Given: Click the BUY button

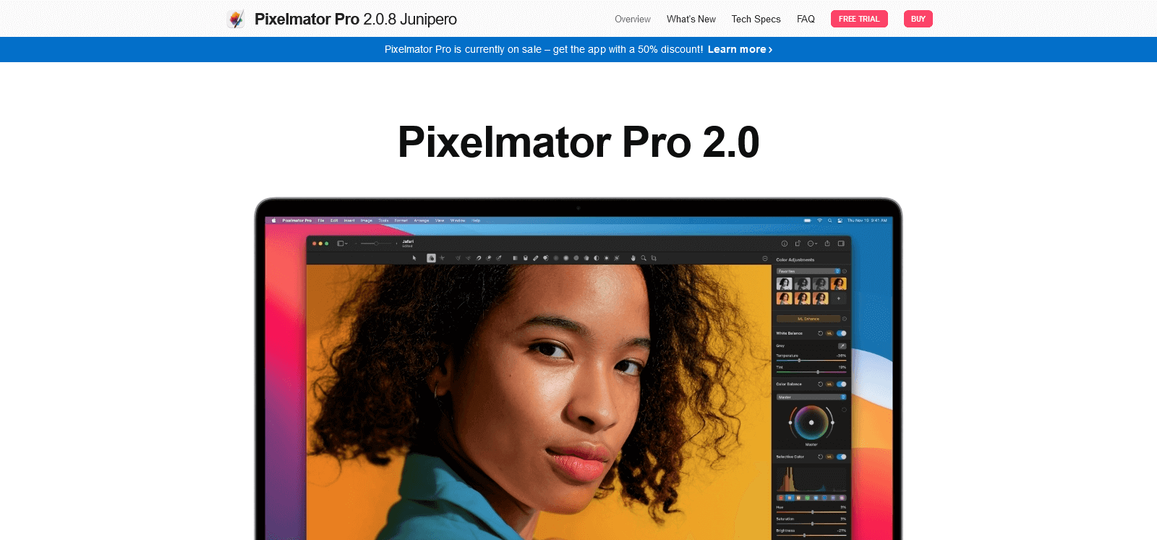Looking at the screenshot, I should click(x=918, y=19).
